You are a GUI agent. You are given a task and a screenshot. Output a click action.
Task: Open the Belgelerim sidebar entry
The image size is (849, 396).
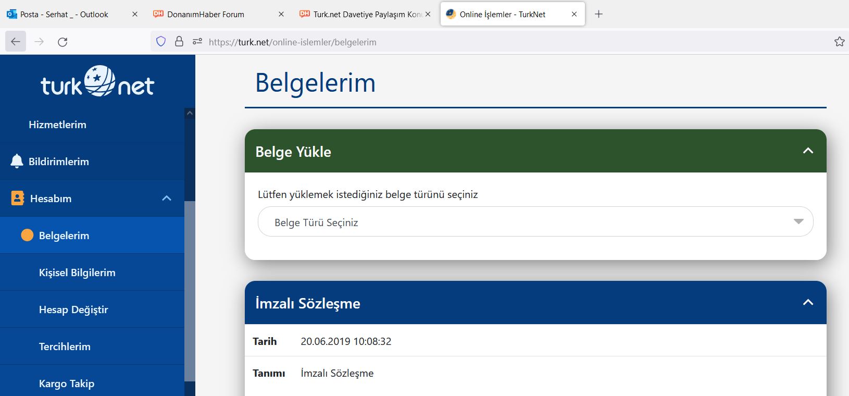coord(92,236)
